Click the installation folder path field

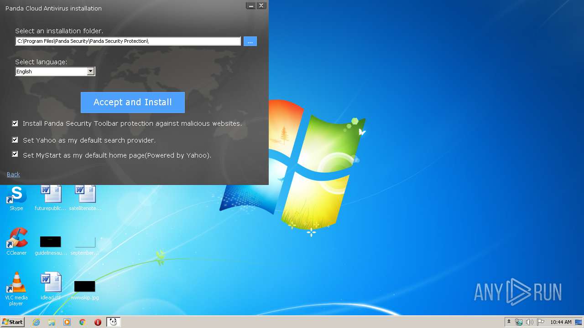coord(128,41)
